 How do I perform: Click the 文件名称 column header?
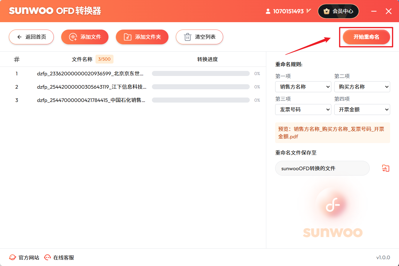[x=82, y=59]
